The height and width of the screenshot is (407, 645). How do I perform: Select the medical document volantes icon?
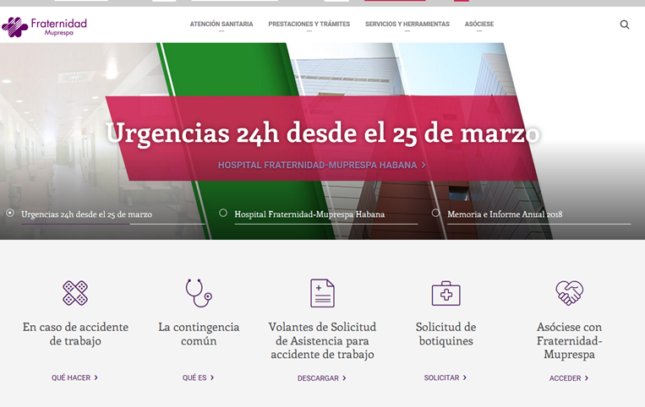pos(322,293)
